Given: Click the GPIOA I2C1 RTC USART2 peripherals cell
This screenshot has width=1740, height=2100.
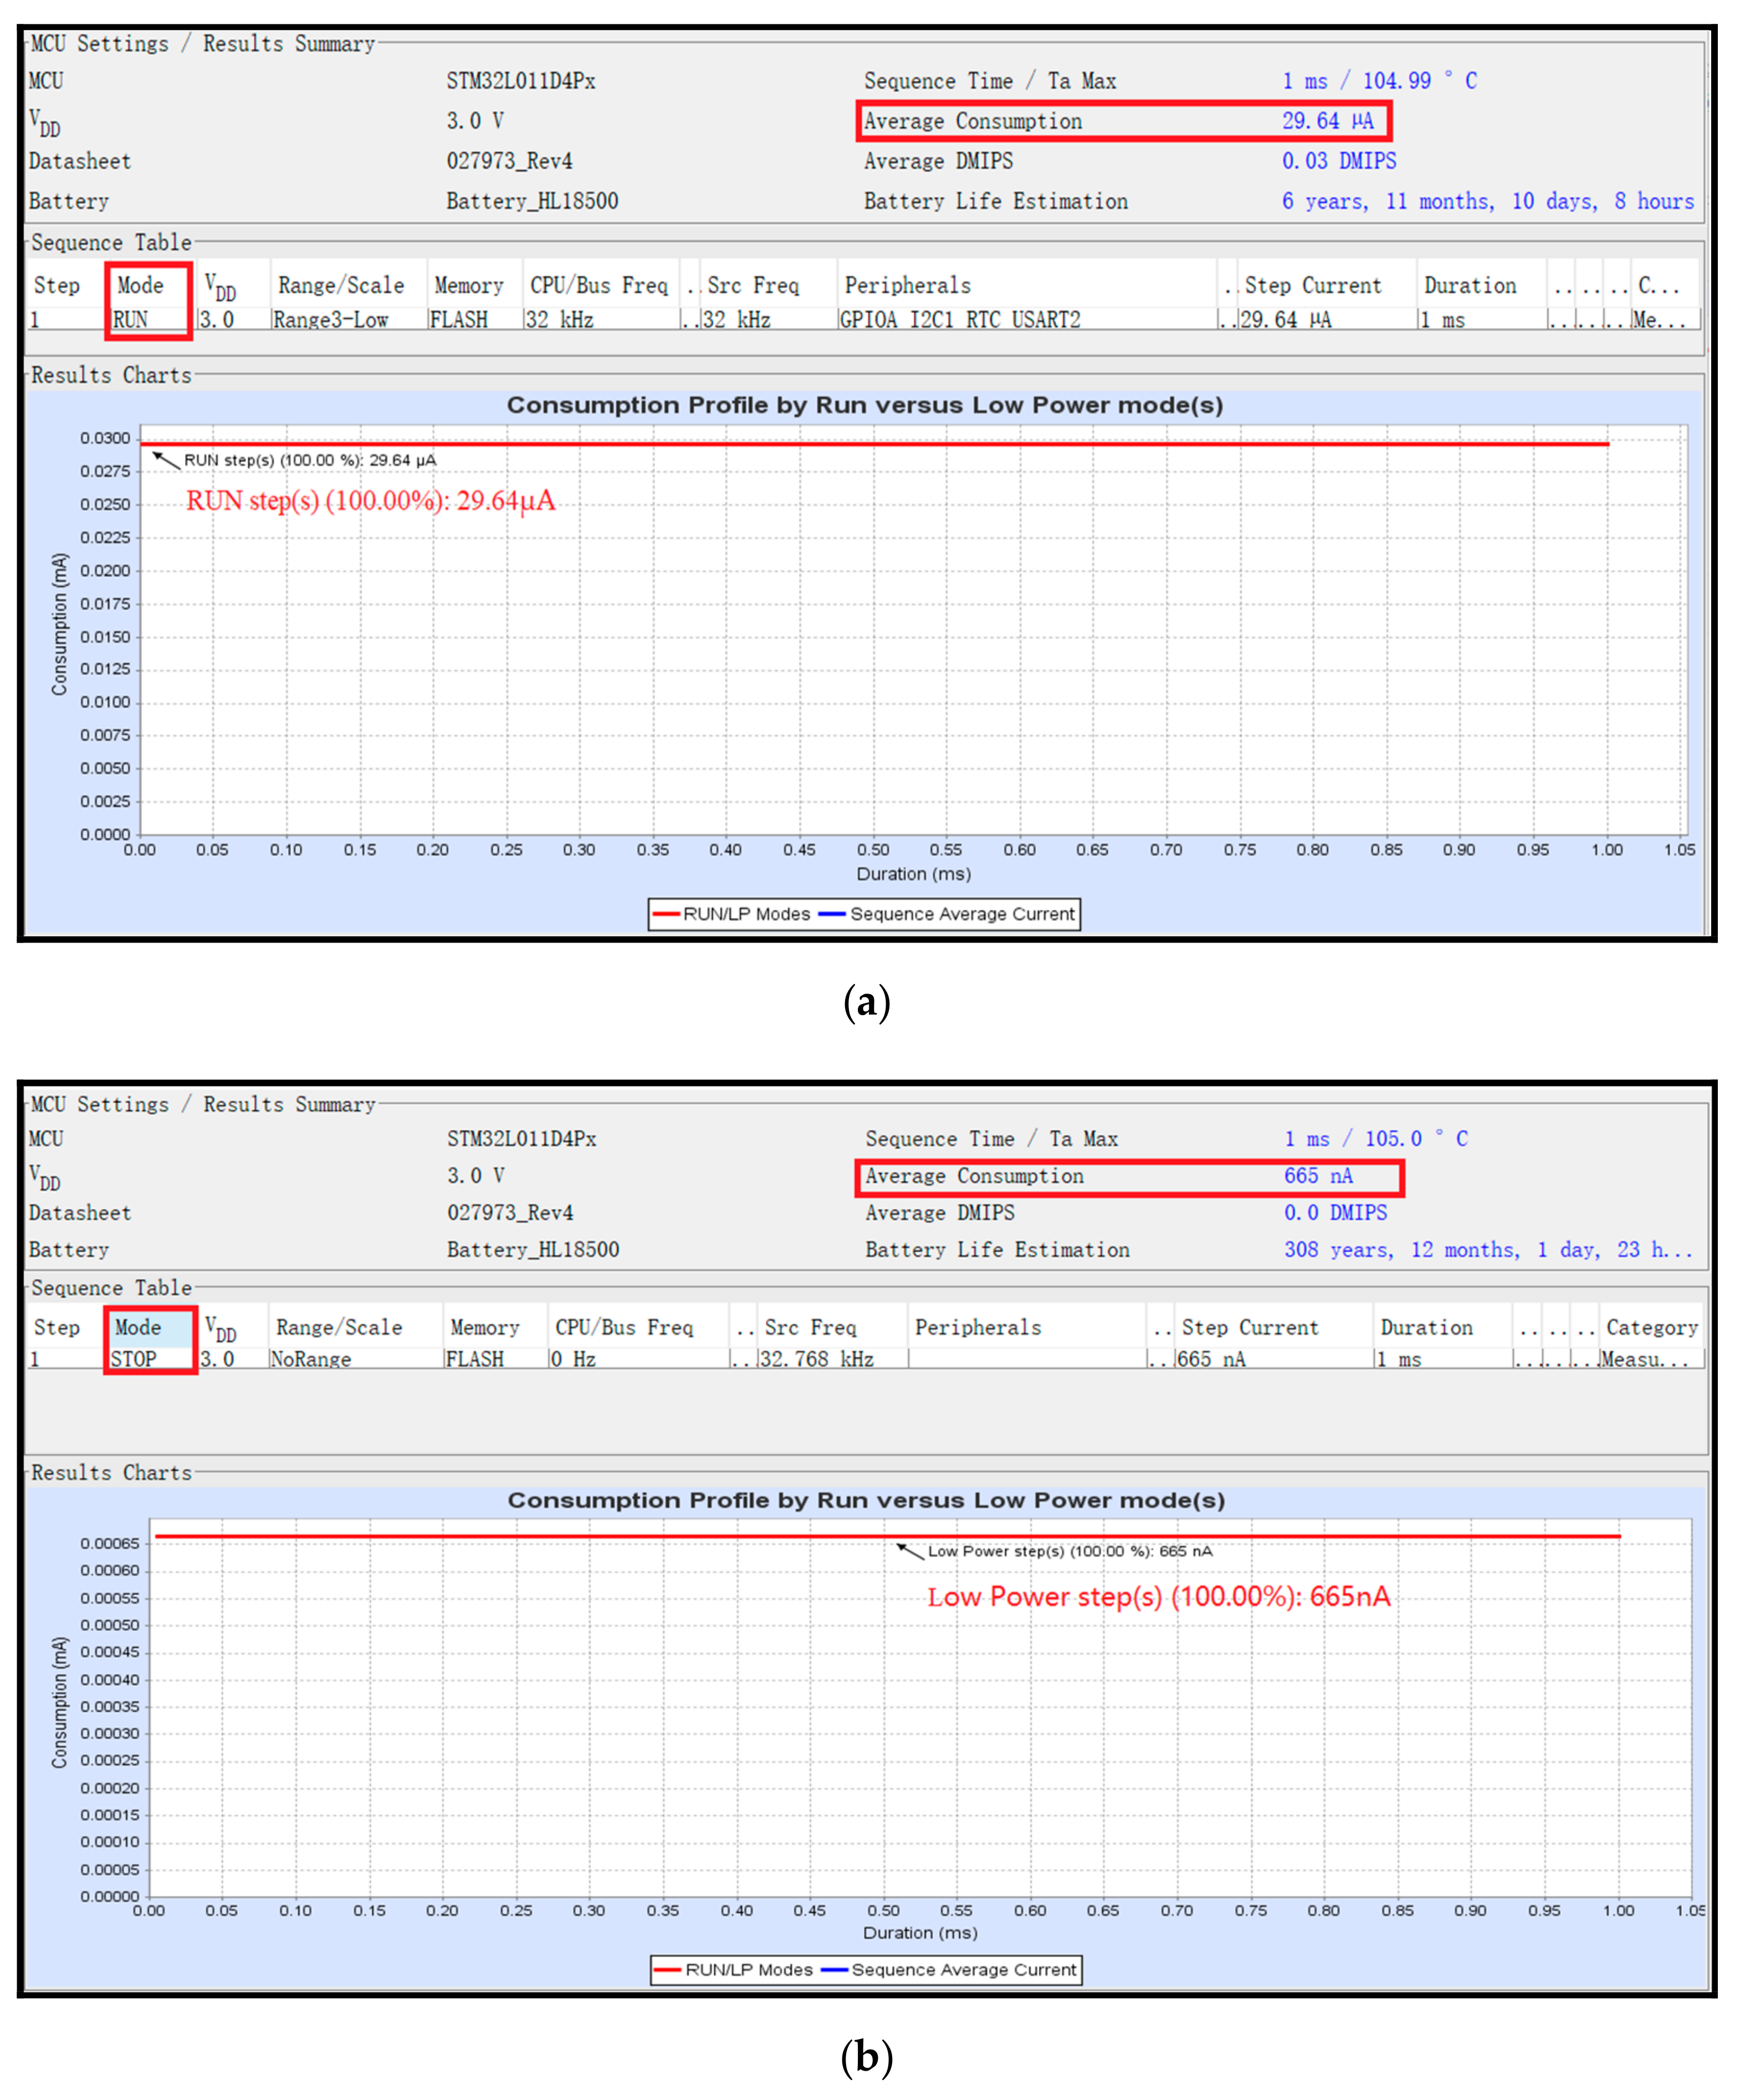Looking at the screenshot, I should point(960,320).
